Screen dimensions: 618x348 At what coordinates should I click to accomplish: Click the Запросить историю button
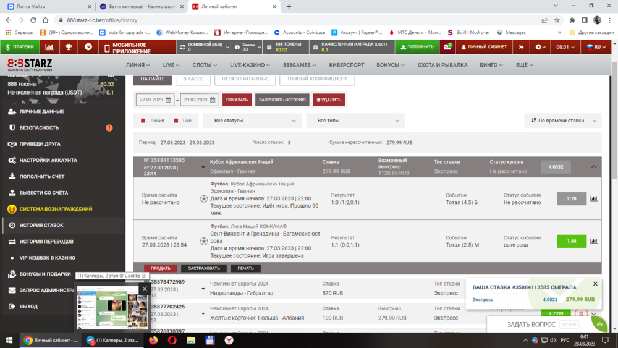(x=282, y=100)
